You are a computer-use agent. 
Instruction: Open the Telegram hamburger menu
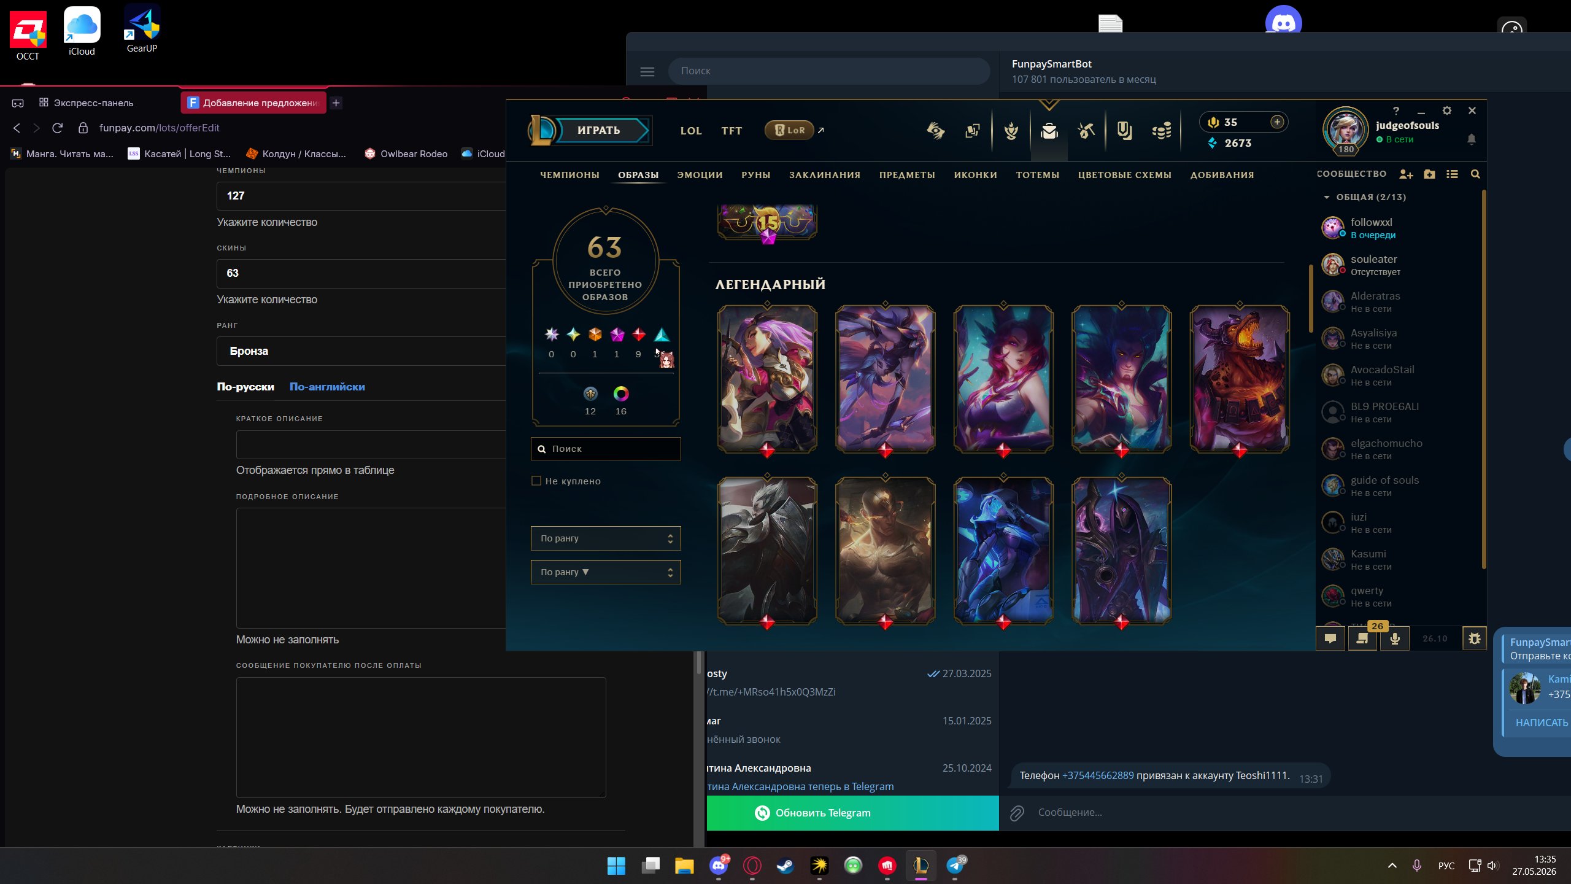click(x=647, y=71)
